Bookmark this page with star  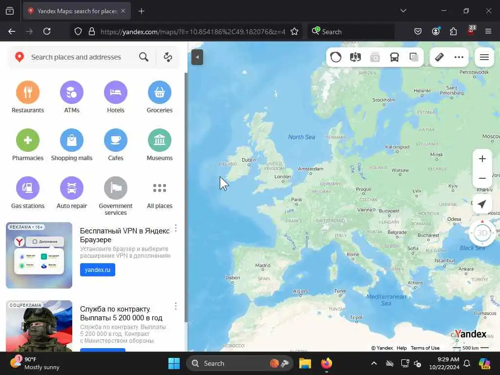click(x=294, y=31)
